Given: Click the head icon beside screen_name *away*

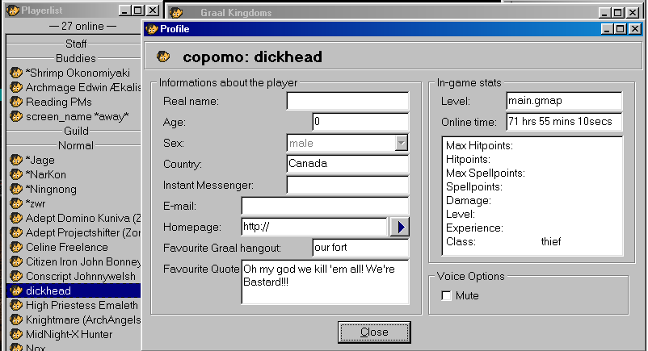Looking at the screenshot, I should click(x=15, y=116).
